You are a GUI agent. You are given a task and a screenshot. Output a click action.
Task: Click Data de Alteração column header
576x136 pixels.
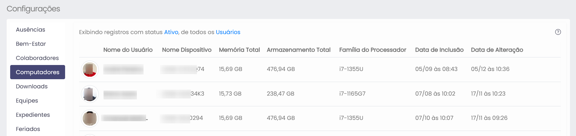click(497, 50)
